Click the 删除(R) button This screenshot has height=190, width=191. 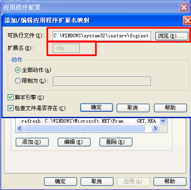pyautogui.click(x=116, y=142)
